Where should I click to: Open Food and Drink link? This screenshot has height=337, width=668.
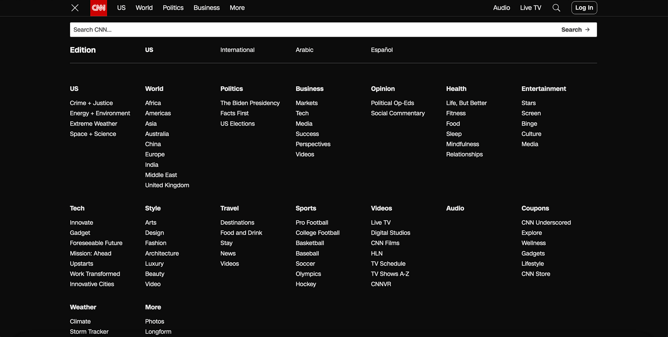pyautogui.click(x=241, y=233)
